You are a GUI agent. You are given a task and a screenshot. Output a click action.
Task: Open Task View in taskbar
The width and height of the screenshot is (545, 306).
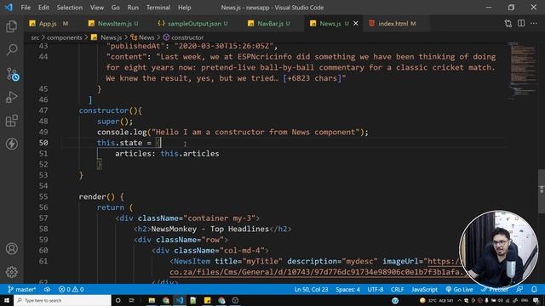[131, 300]
